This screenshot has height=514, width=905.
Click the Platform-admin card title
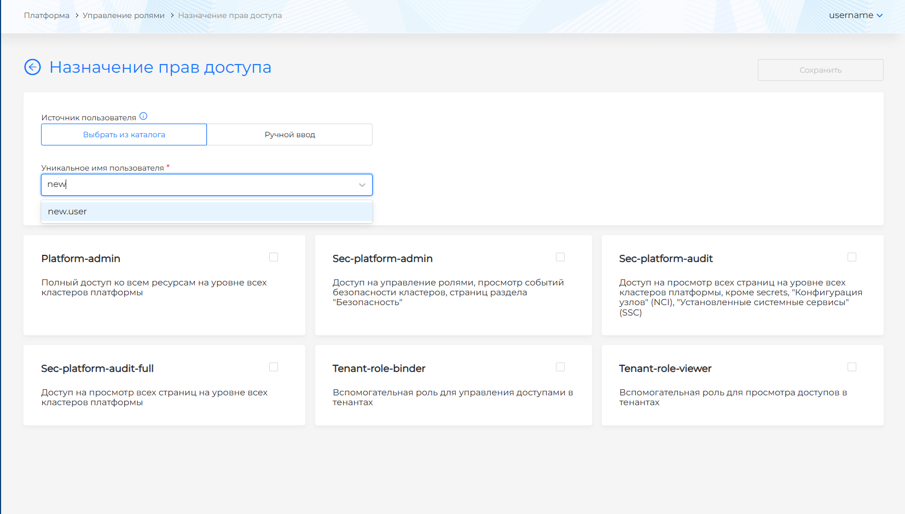81,259
